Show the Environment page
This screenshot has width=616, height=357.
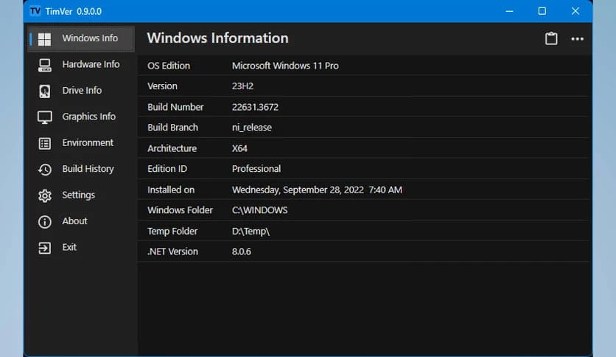point(88,142)
